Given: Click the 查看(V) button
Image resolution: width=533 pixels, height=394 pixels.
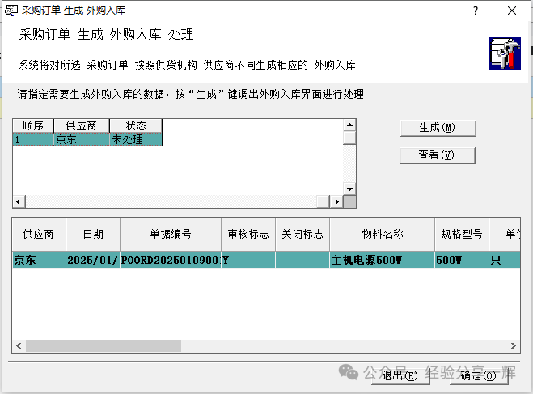Looking at the screenshot, I should click(x=437, y=155).
